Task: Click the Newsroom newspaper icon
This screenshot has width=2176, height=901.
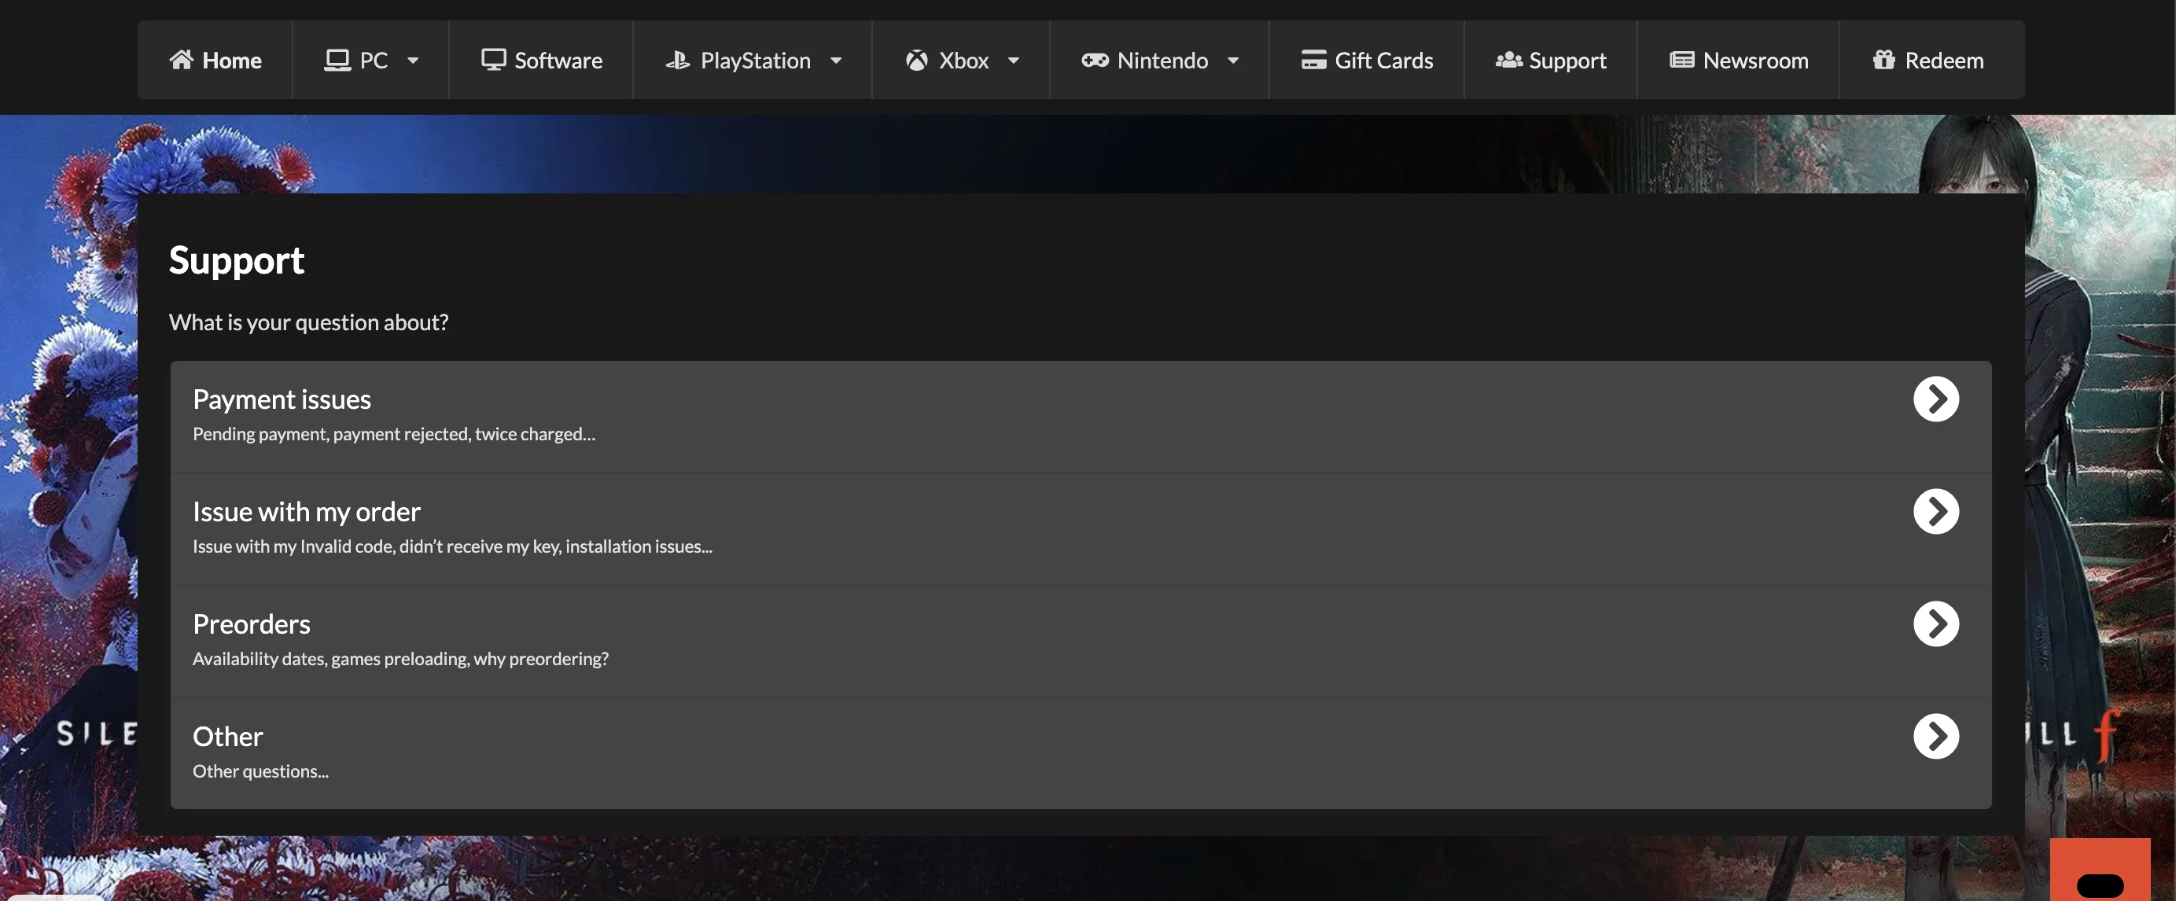Action: 1681,60
